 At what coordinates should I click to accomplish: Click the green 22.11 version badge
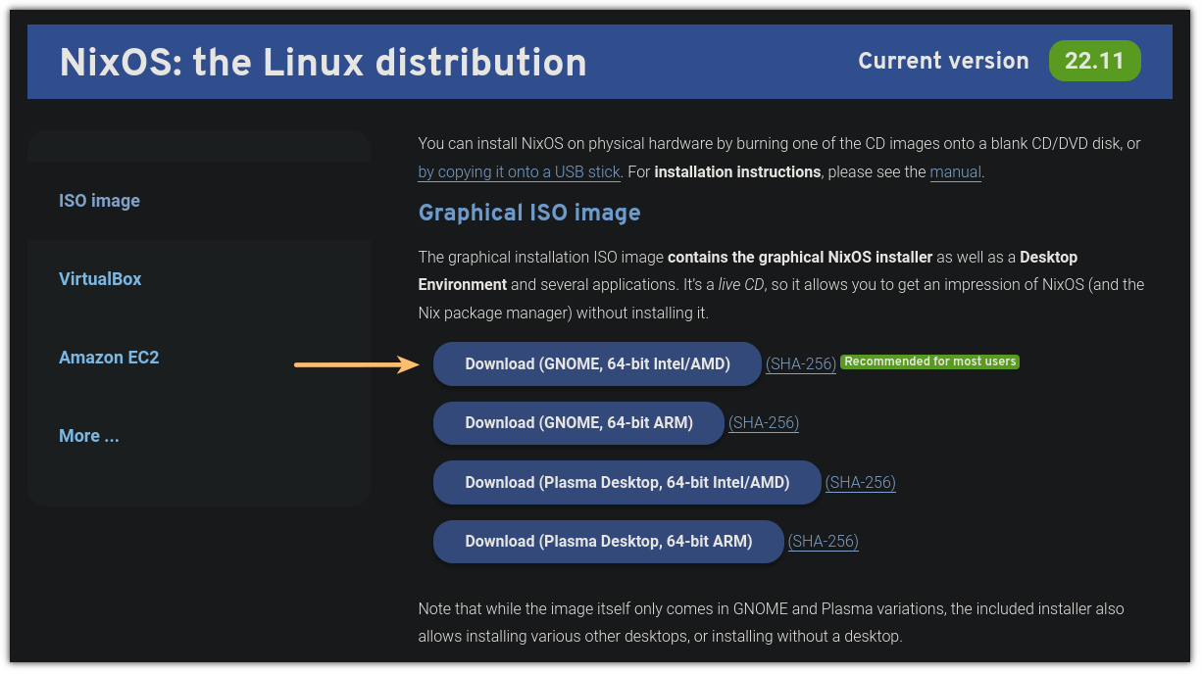point(1094,61)
